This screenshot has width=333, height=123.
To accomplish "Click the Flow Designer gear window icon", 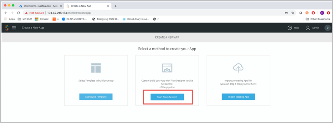I will pyautogui.click(x=167, y=68).
